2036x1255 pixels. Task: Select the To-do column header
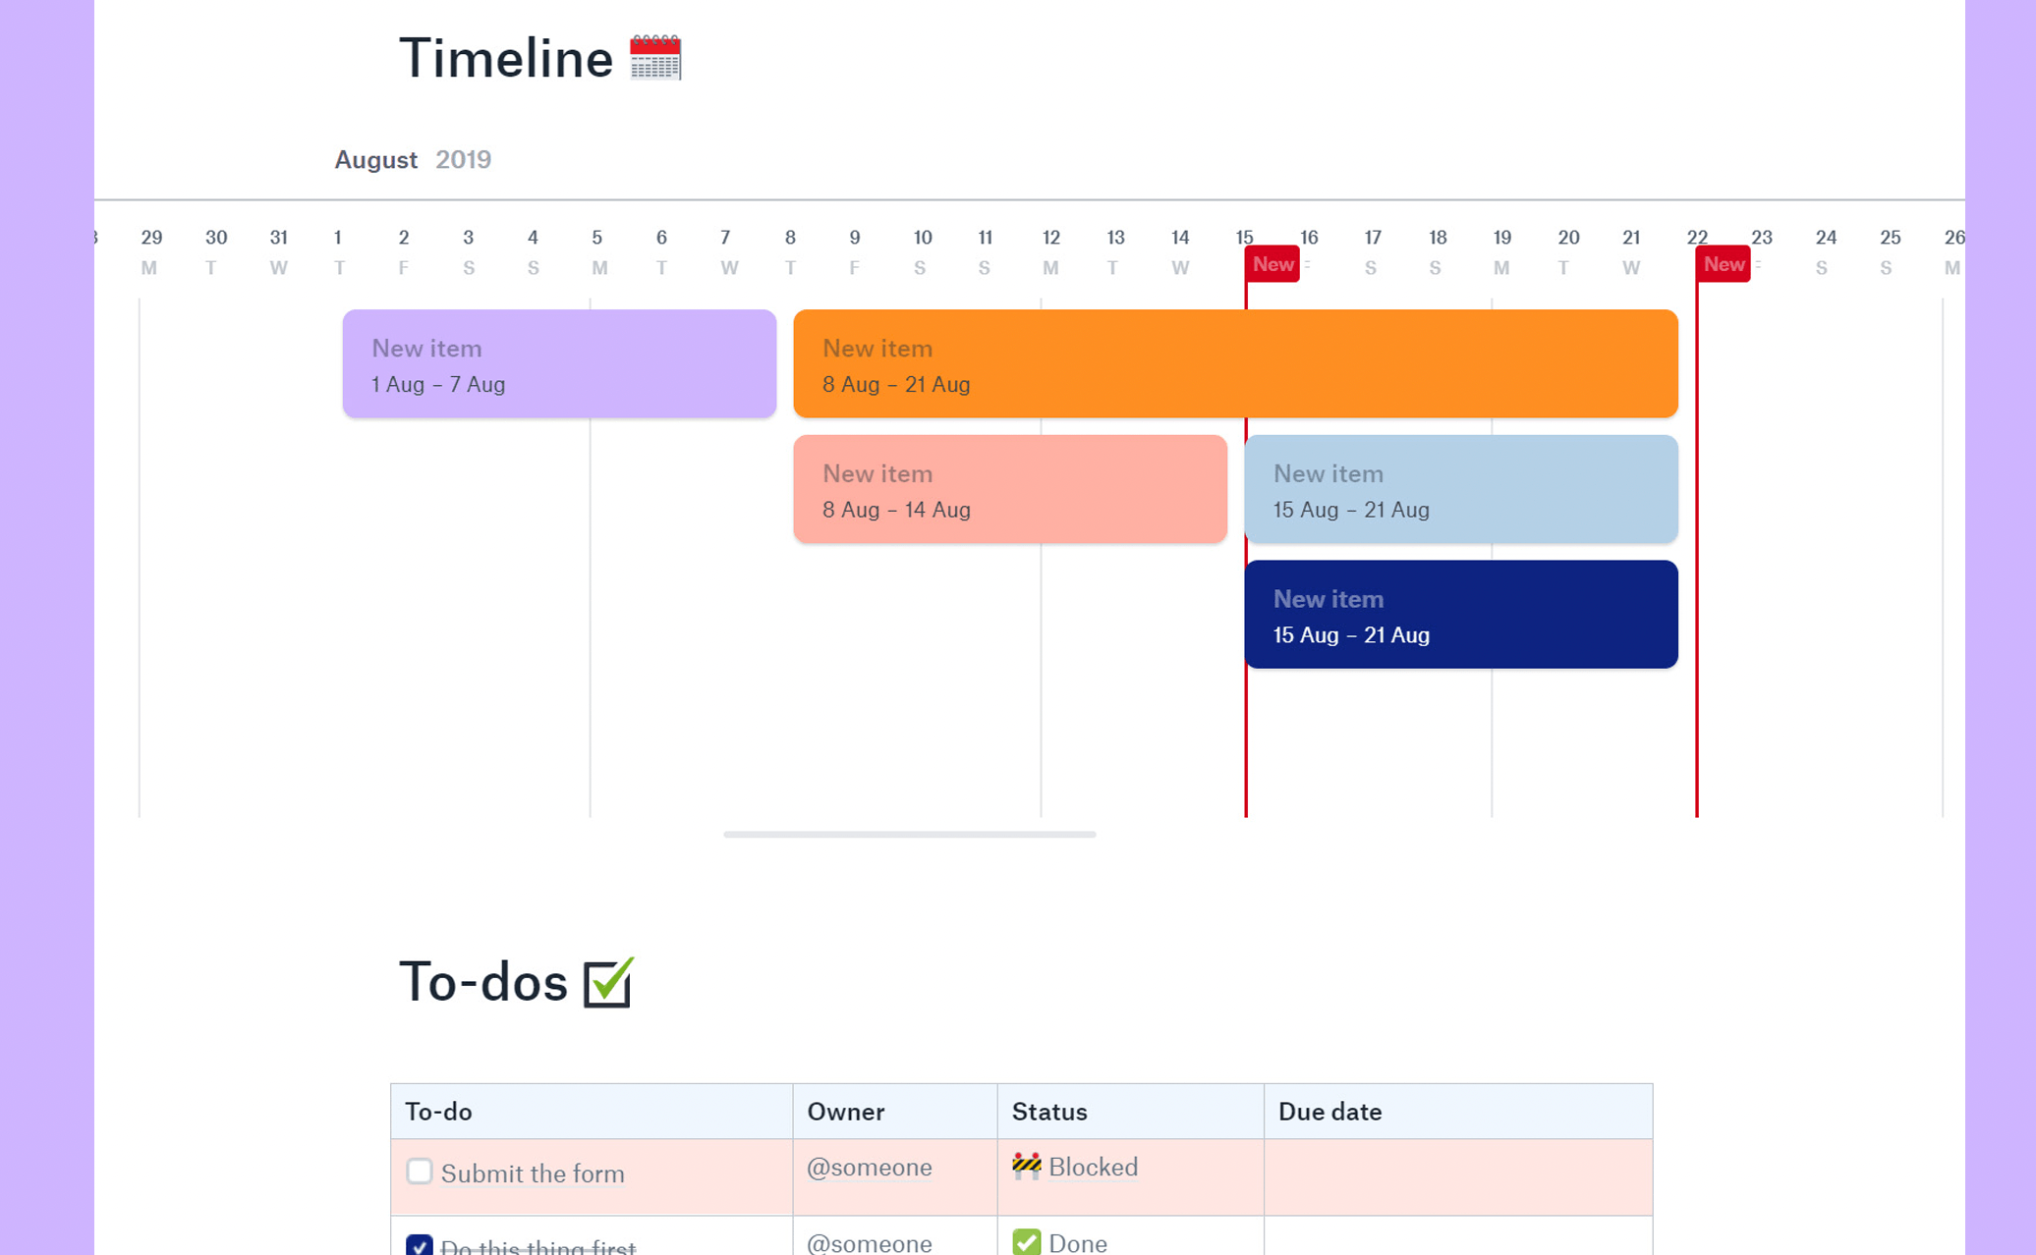coord(592,1112)
